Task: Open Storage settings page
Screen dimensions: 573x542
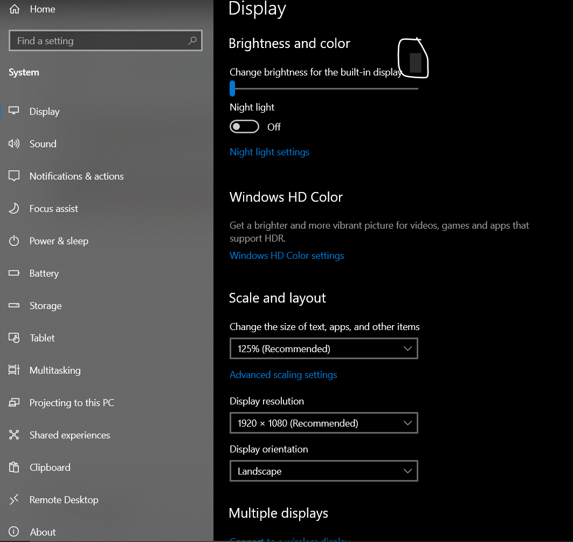Action: (x=45, y=306)
